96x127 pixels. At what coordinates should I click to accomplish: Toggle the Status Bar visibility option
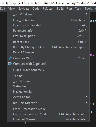(48, 86)
